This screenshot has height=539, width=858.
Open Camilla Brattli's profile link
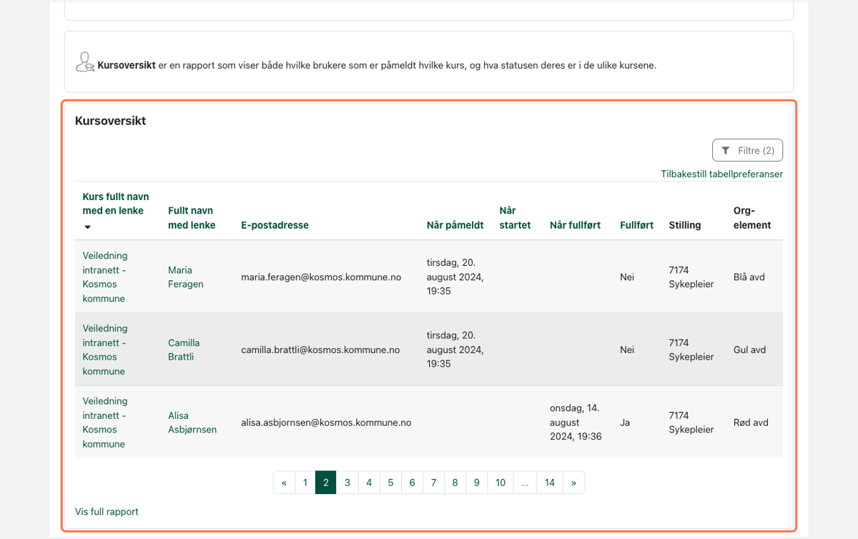point(184,350)
